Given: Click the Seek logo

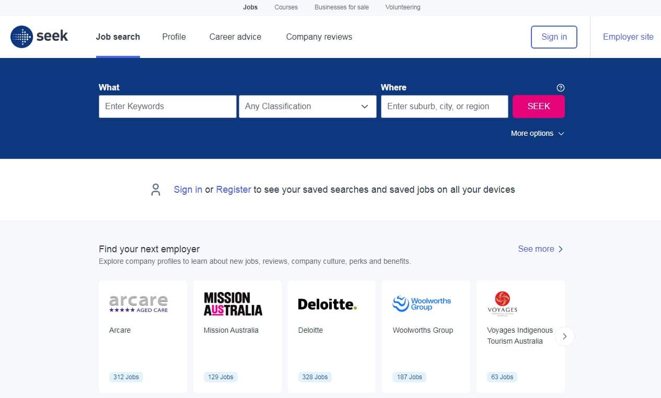Looking at the screenshot, I should coord(39,37).
